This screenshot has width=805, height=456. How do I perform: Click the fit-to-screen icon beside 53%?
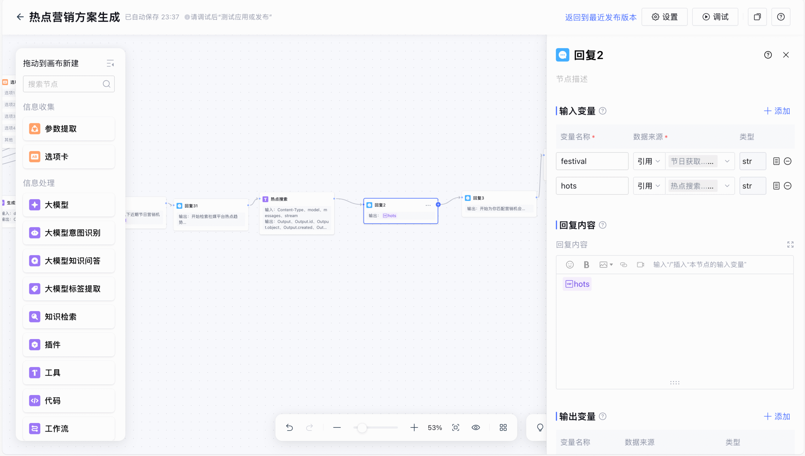coord(456,427)
